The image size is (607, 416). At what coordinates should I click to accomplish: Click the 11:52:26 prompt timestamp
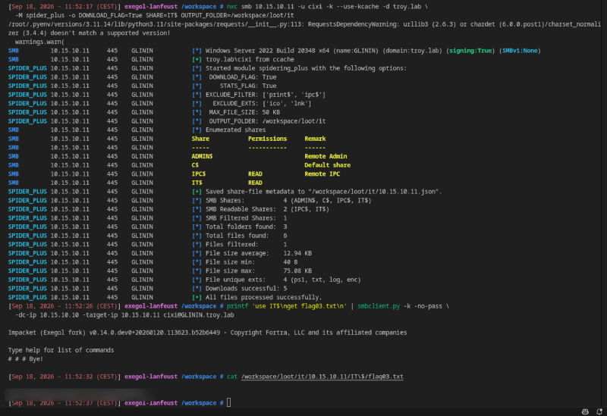pos(64,306)
